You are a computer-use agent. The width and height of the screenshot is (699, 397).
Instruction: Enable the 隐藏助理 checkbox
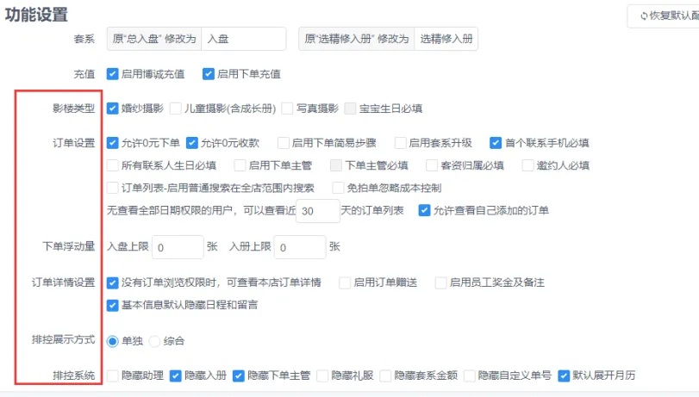pos(113,375)
